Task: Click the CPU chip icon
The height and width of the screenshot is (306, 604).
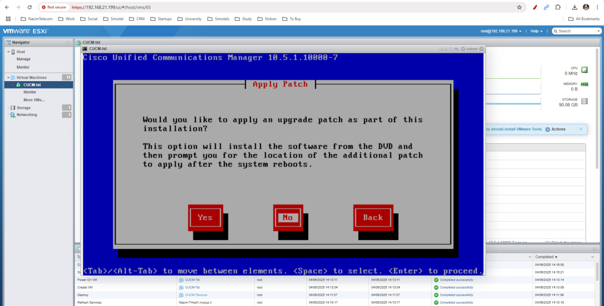Action: pyautogui.click(x=584, y=70)
